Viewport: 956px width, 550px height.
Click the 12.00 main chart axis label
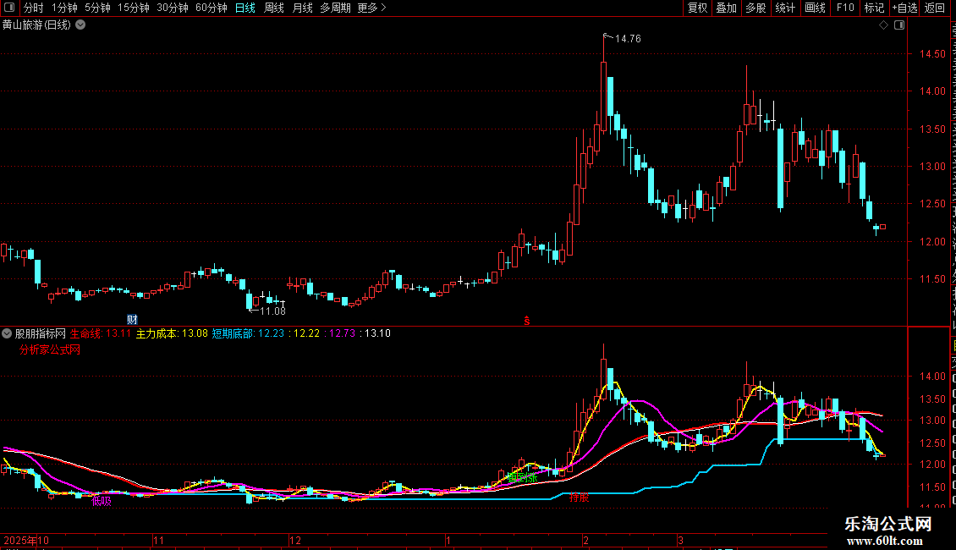(932, 242)
